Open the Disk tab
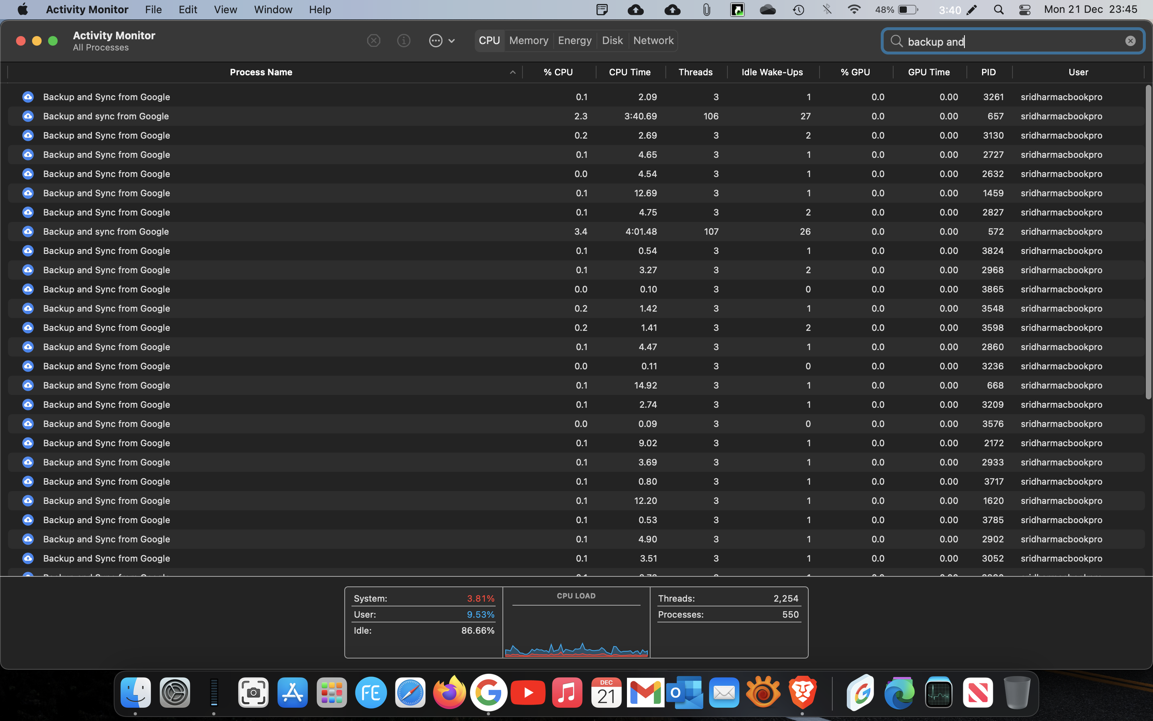1153x721 pixels. pyautogui.click(x=612, y=40)
